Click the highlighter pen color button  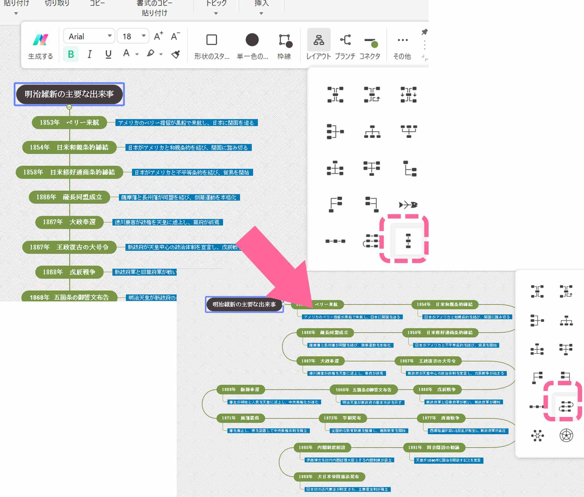(x=151, y=53)
